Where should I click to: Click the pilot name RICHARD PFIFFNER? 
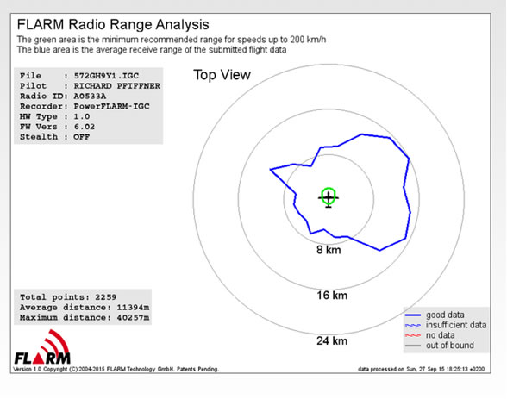pos(116,86)
